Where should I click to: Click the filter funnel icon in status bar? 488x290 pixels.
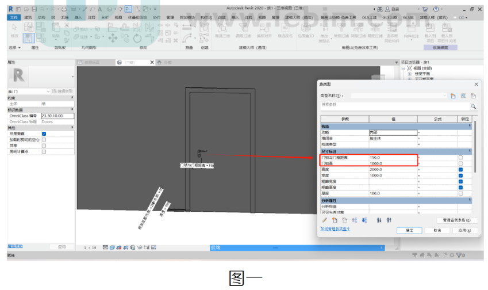(x=460, y=255)
